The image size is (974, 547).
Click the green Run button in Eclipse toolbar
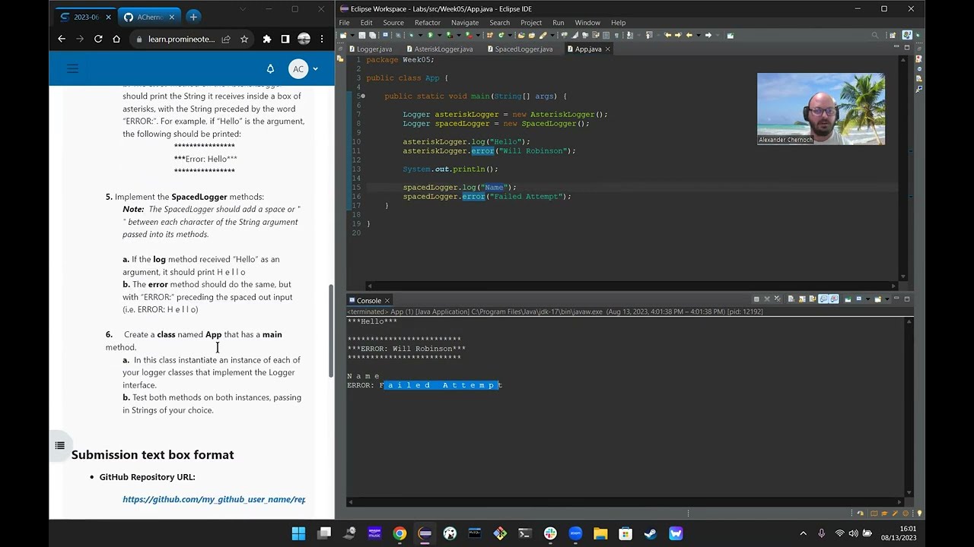430,35
